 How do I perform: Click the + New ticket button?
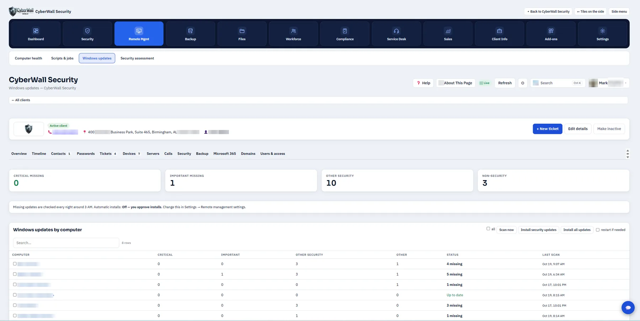tap(548, 129)
